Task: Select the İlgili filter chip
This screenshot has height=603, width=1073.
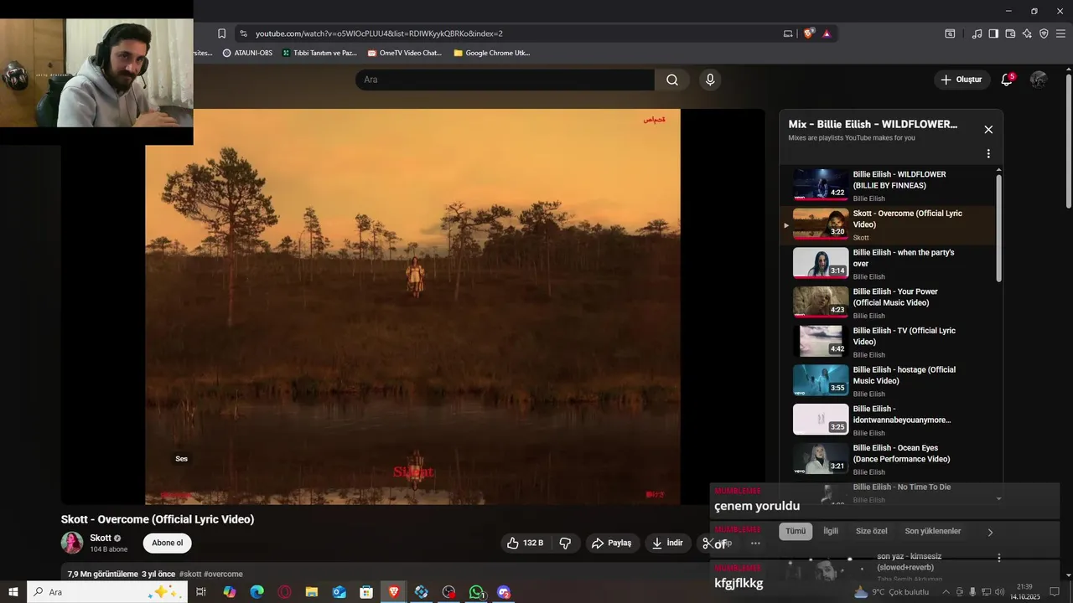Action: click(831, 531)
